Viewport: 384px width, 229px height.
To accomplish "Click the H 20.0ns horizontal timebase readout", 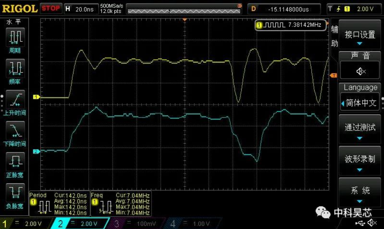I will [x=81, y=9].
